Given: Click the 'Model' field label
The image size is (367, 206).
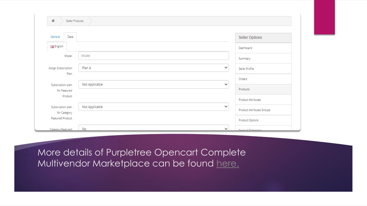Looking at the screenshot, I should point(68,56).
